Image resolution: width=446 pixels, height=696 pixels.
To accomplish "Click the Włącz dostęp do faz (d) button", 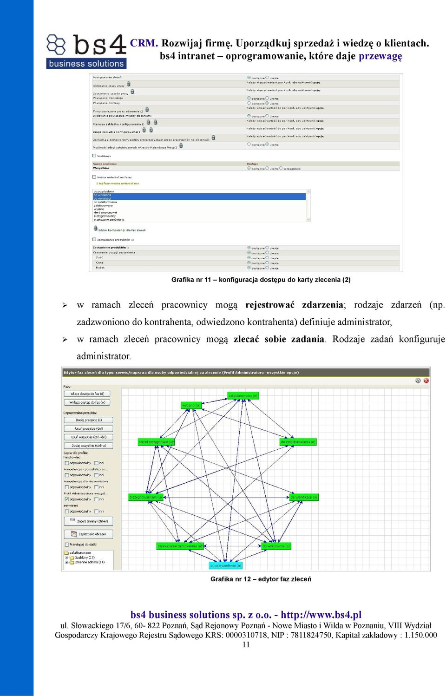I will click(87, 394).
